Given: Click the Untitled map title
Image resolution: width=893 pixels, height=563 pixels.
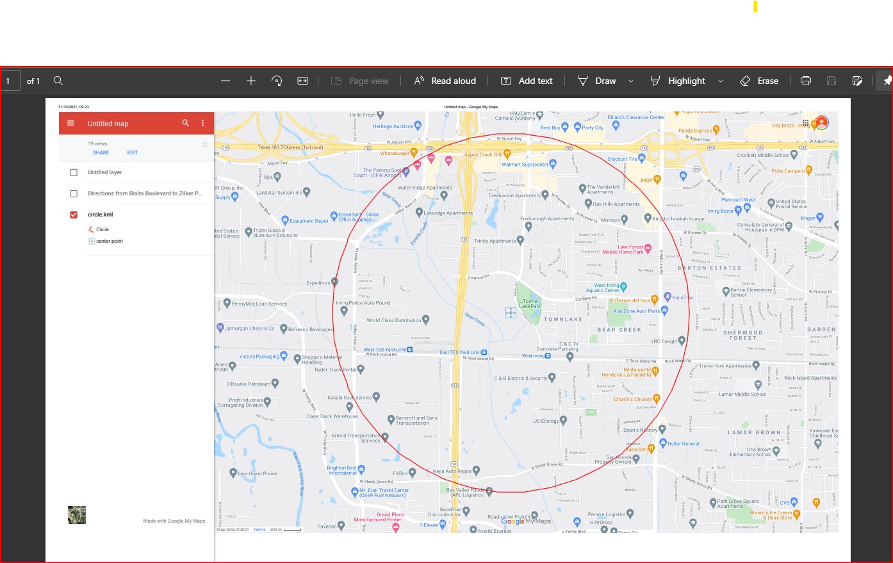Looking at the screenshot, I should [108, 124].
